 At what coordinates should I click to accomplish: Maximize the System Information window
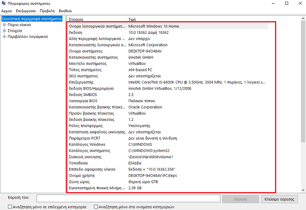click(287, 3)
